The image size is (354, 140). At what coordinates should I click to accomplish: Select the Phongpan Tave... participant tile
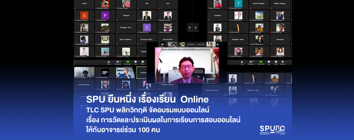click(126, 28)
